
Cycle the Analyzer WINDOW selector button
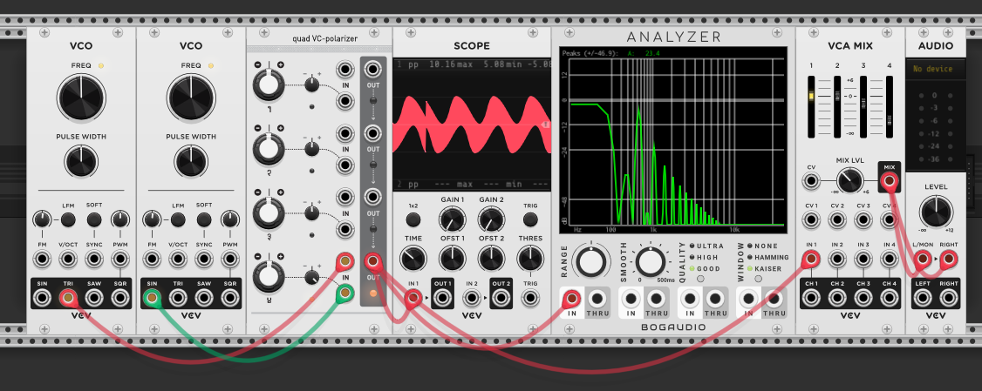click(759, 279)
